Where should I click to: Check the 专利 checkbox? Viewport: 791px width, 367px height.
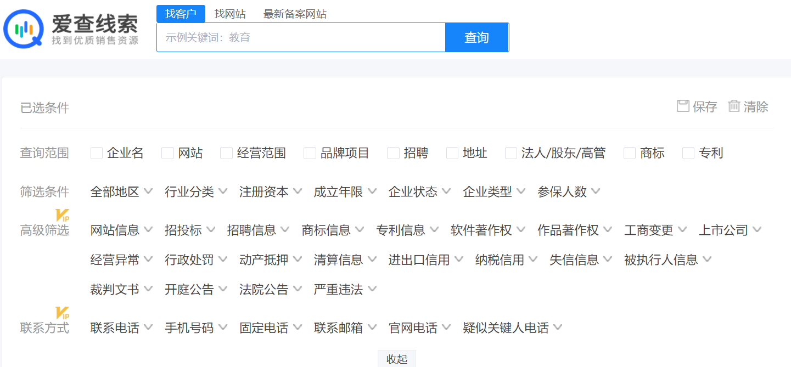coord(688,153)
